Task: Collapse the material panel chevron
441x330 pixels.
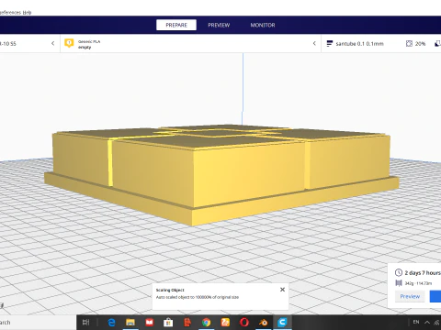Action: (314, 43)
